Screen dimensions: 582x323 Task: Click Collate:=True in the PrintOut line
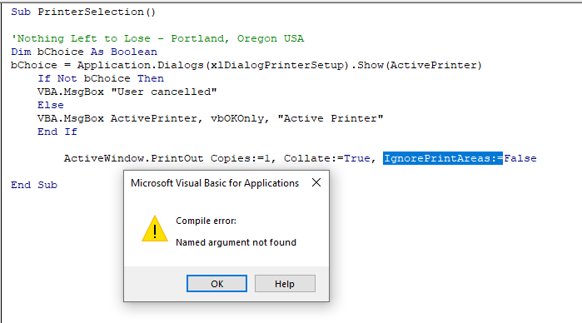tap(327, 158)
